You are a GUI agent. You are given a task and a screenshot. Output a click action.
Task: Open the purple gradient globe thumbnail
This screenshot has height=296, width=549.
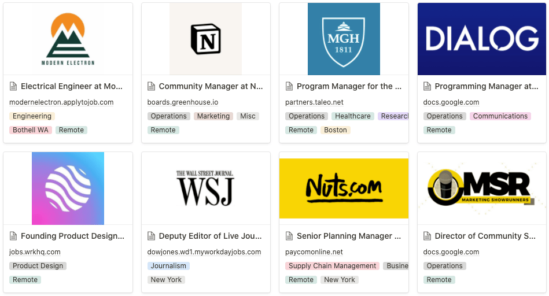point(68,188)
